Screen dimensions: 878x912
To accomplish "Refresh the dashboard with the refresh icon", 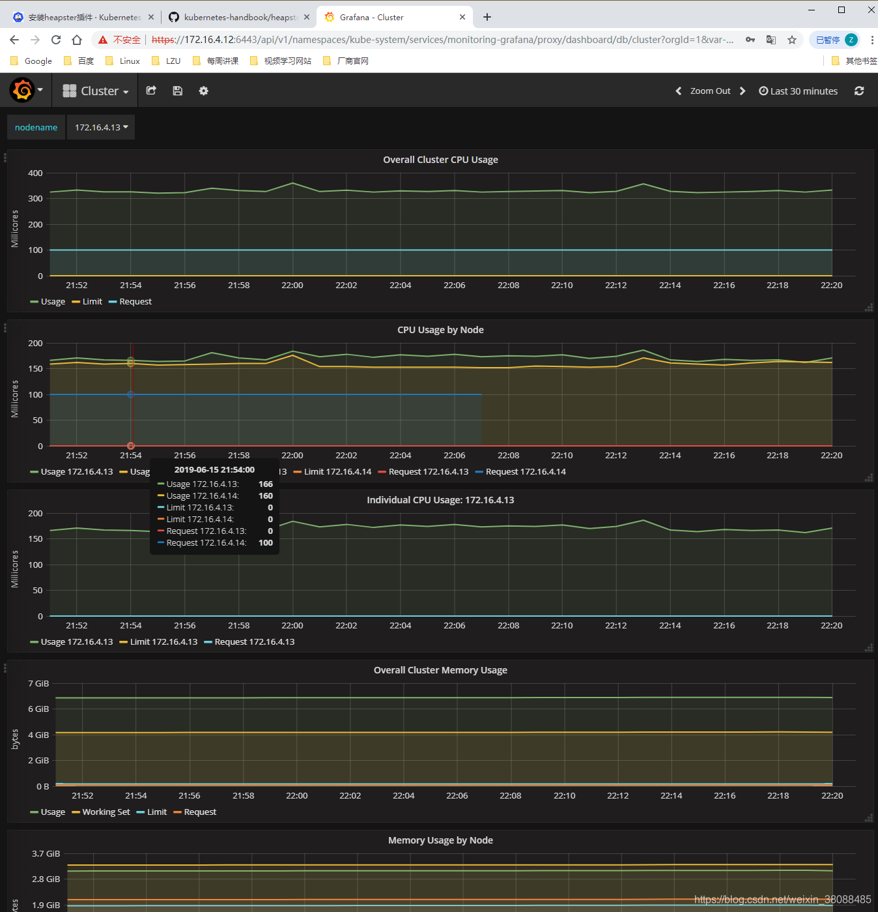I will coord(859,91).
